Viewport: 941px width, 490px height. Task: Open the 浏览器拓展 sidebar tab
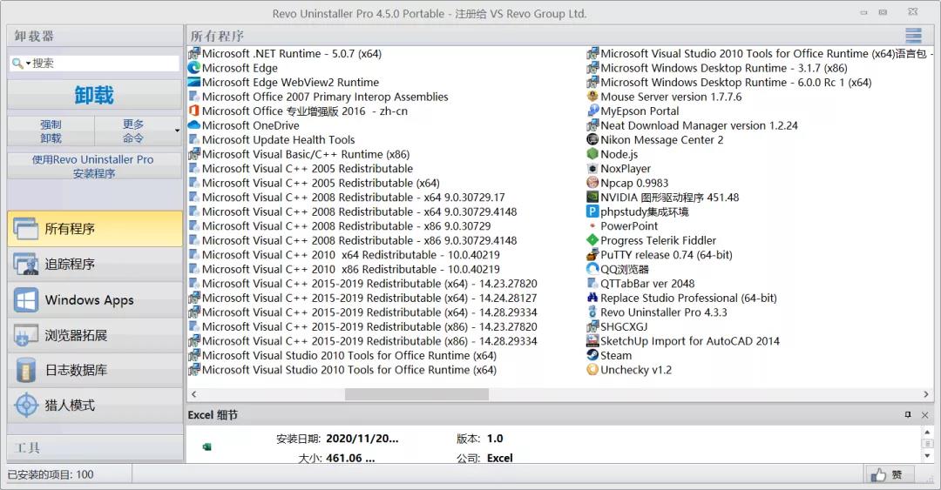[95, 335]
